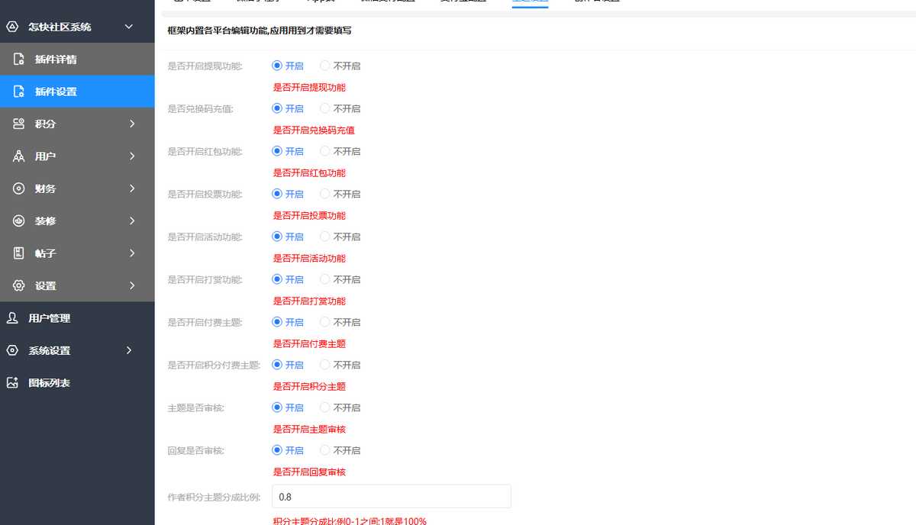916x525 pixels.
Task: Click the red hint 是否开启活动功能
Action: [309, 258]
